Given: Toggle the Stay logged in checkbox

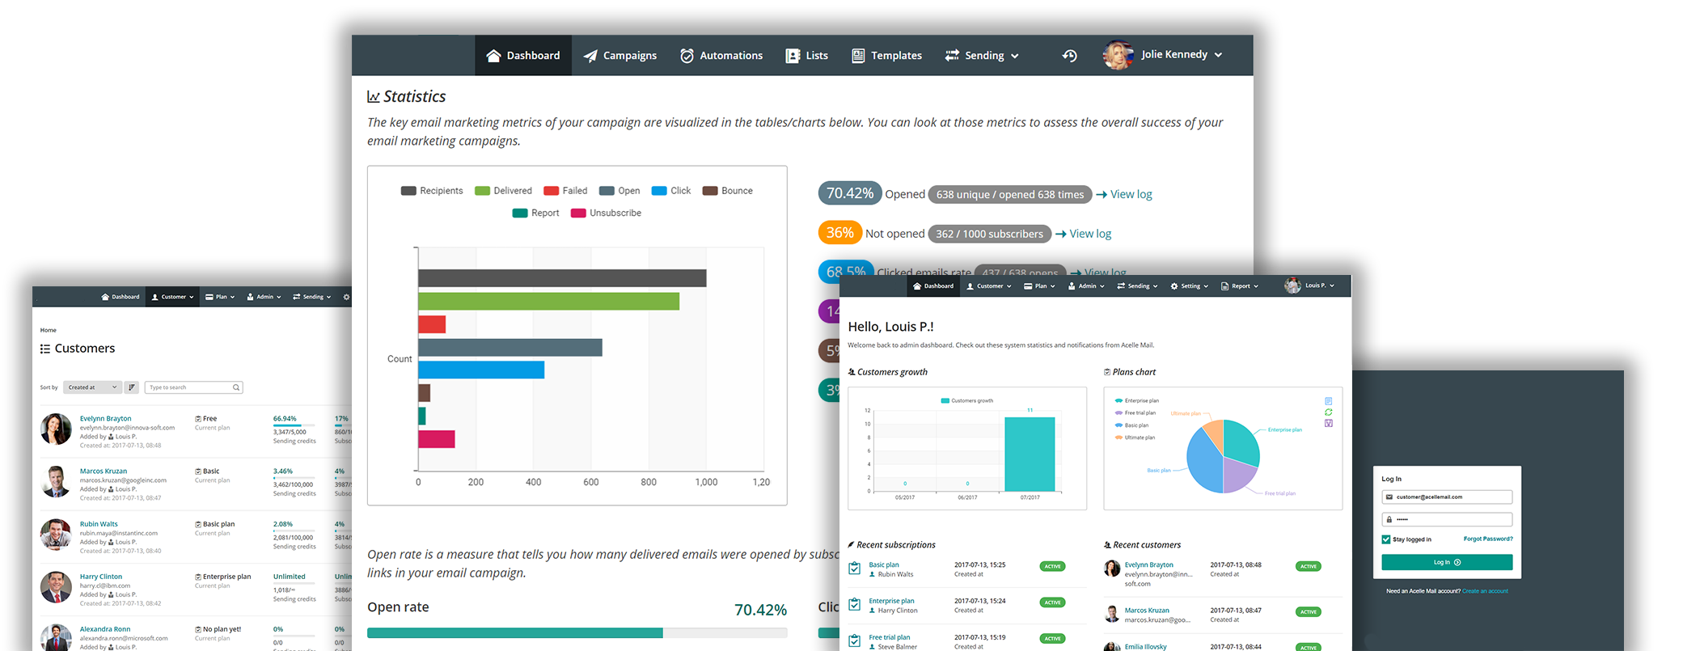Looking at the screenshot, I should pos(1386,539).
